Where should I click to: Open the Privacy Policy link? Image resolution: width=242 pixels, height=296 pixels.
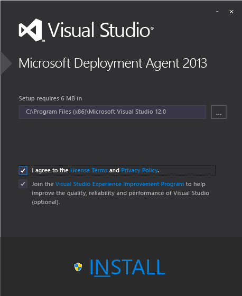click(x=139, y=170)
